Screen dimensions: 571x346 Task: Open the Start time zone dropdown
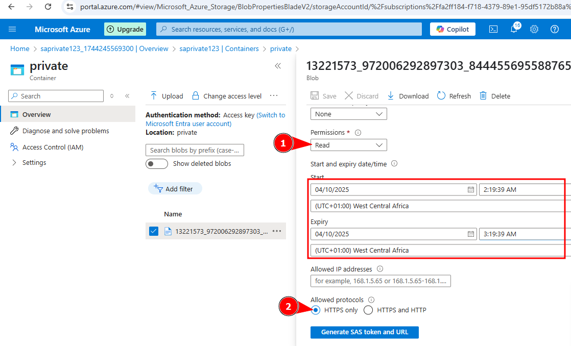click(x=441, y=206)
